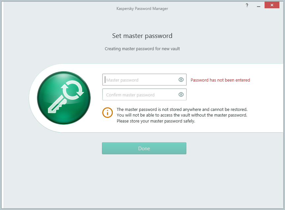The width and height of the screenshot is (285, 210).
Task: Click the help question mark icon
Action: 247,5
